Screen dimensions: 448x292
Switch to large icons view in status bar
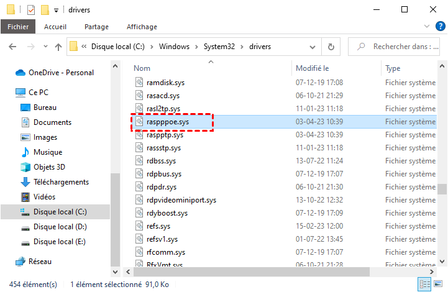(438, 285)
